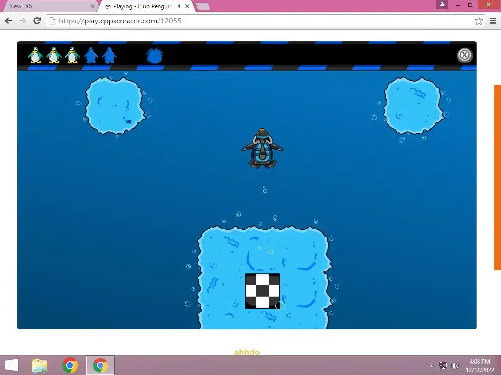501x375 pixels.
Task: Open File Explorer from the taskbar
Action: coord(40,365)
